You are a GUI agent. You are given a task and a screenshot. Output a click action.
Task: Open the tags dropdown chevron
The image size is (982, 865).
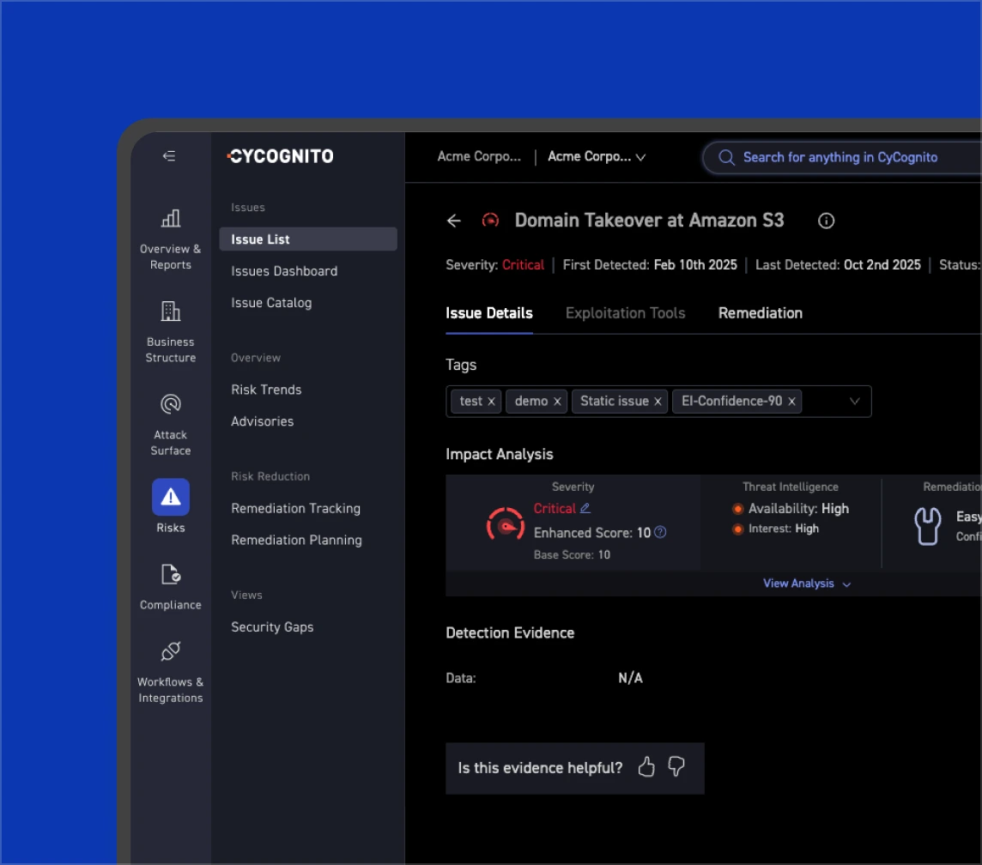(854, 401)
